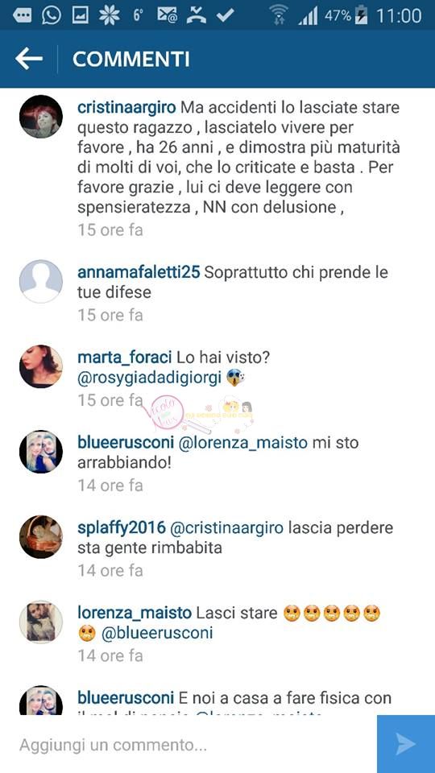Open the cristinaargiro username link
435x773 pixels.
pos(126,108)
